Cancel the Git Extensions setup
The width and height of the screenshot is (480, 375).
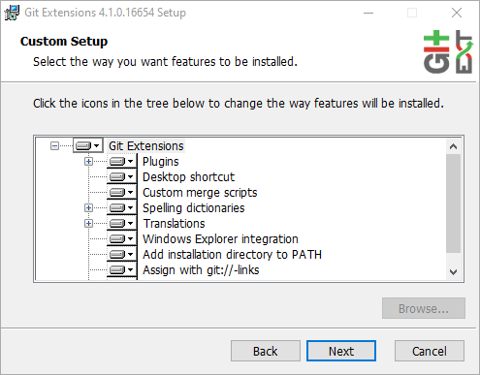(x=430, y=351)
